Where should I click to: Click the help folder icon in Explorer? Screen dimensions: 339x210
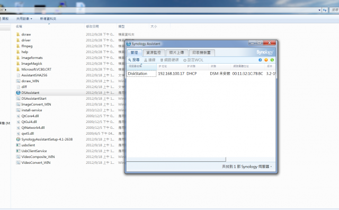pyautogui.click(x=18, y=52)
